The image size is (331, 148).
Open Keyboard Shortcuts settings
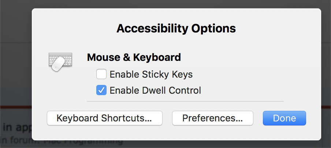pos(104,118)
